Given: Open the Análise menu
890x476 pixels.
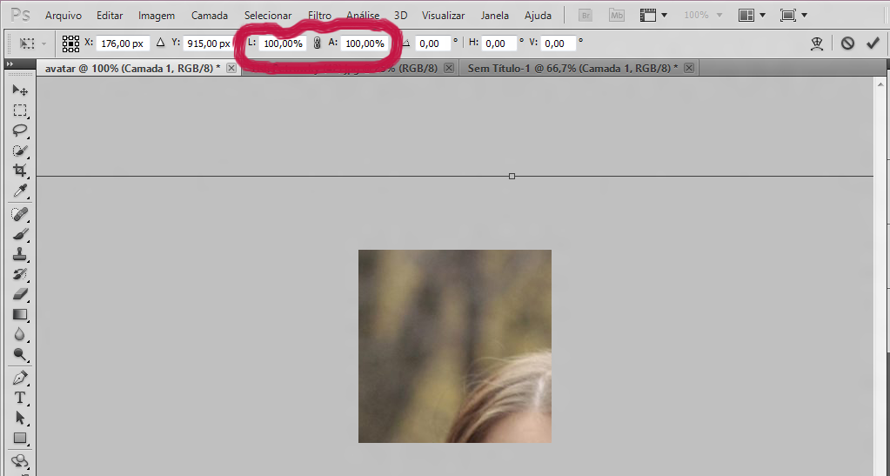Looking at the screenshot, I should click(363, 16).
